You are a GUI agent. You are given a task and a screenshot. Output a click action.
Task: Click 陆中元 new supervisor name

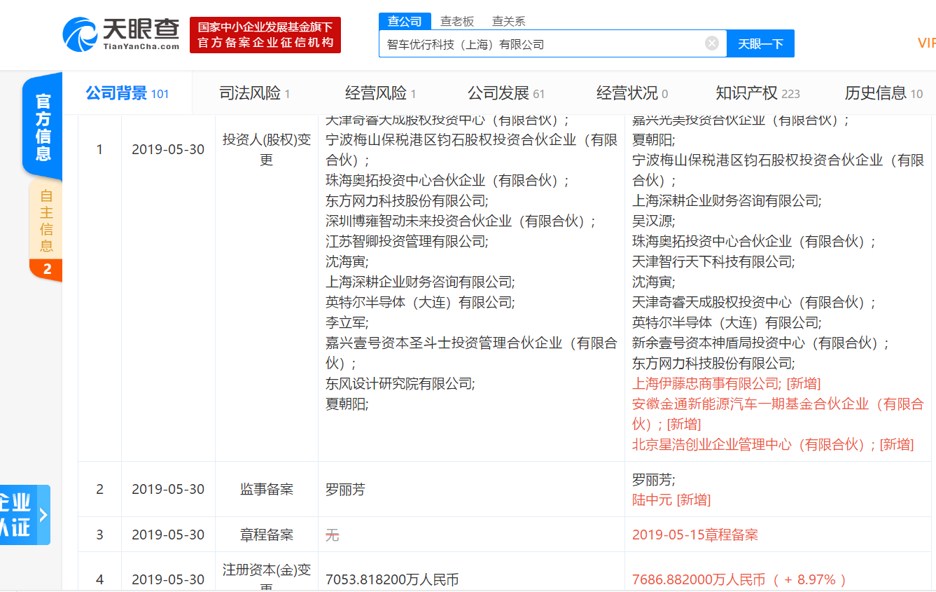(652, 500)
